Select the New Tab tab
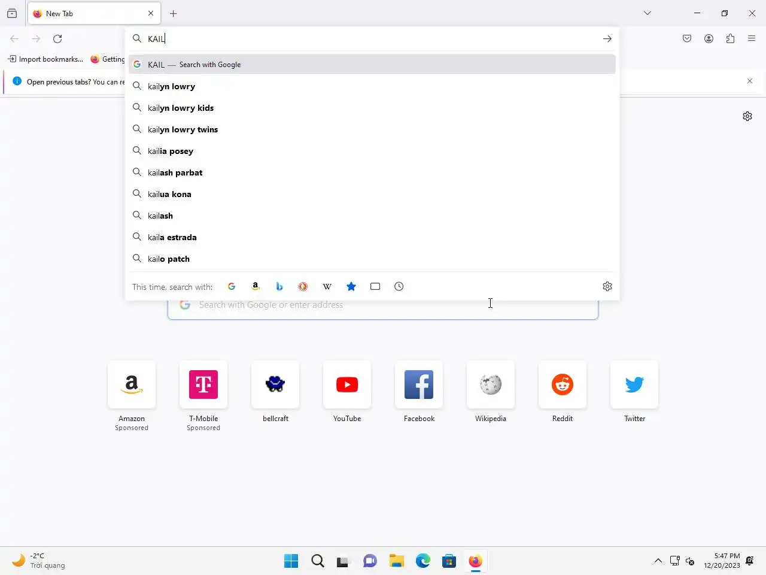The image size is (766, 575). pos(93,13)
